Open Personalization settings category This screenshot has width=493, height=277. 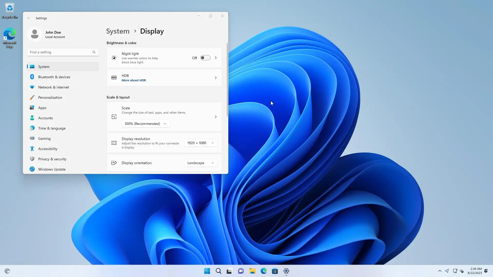coord(50,97)
